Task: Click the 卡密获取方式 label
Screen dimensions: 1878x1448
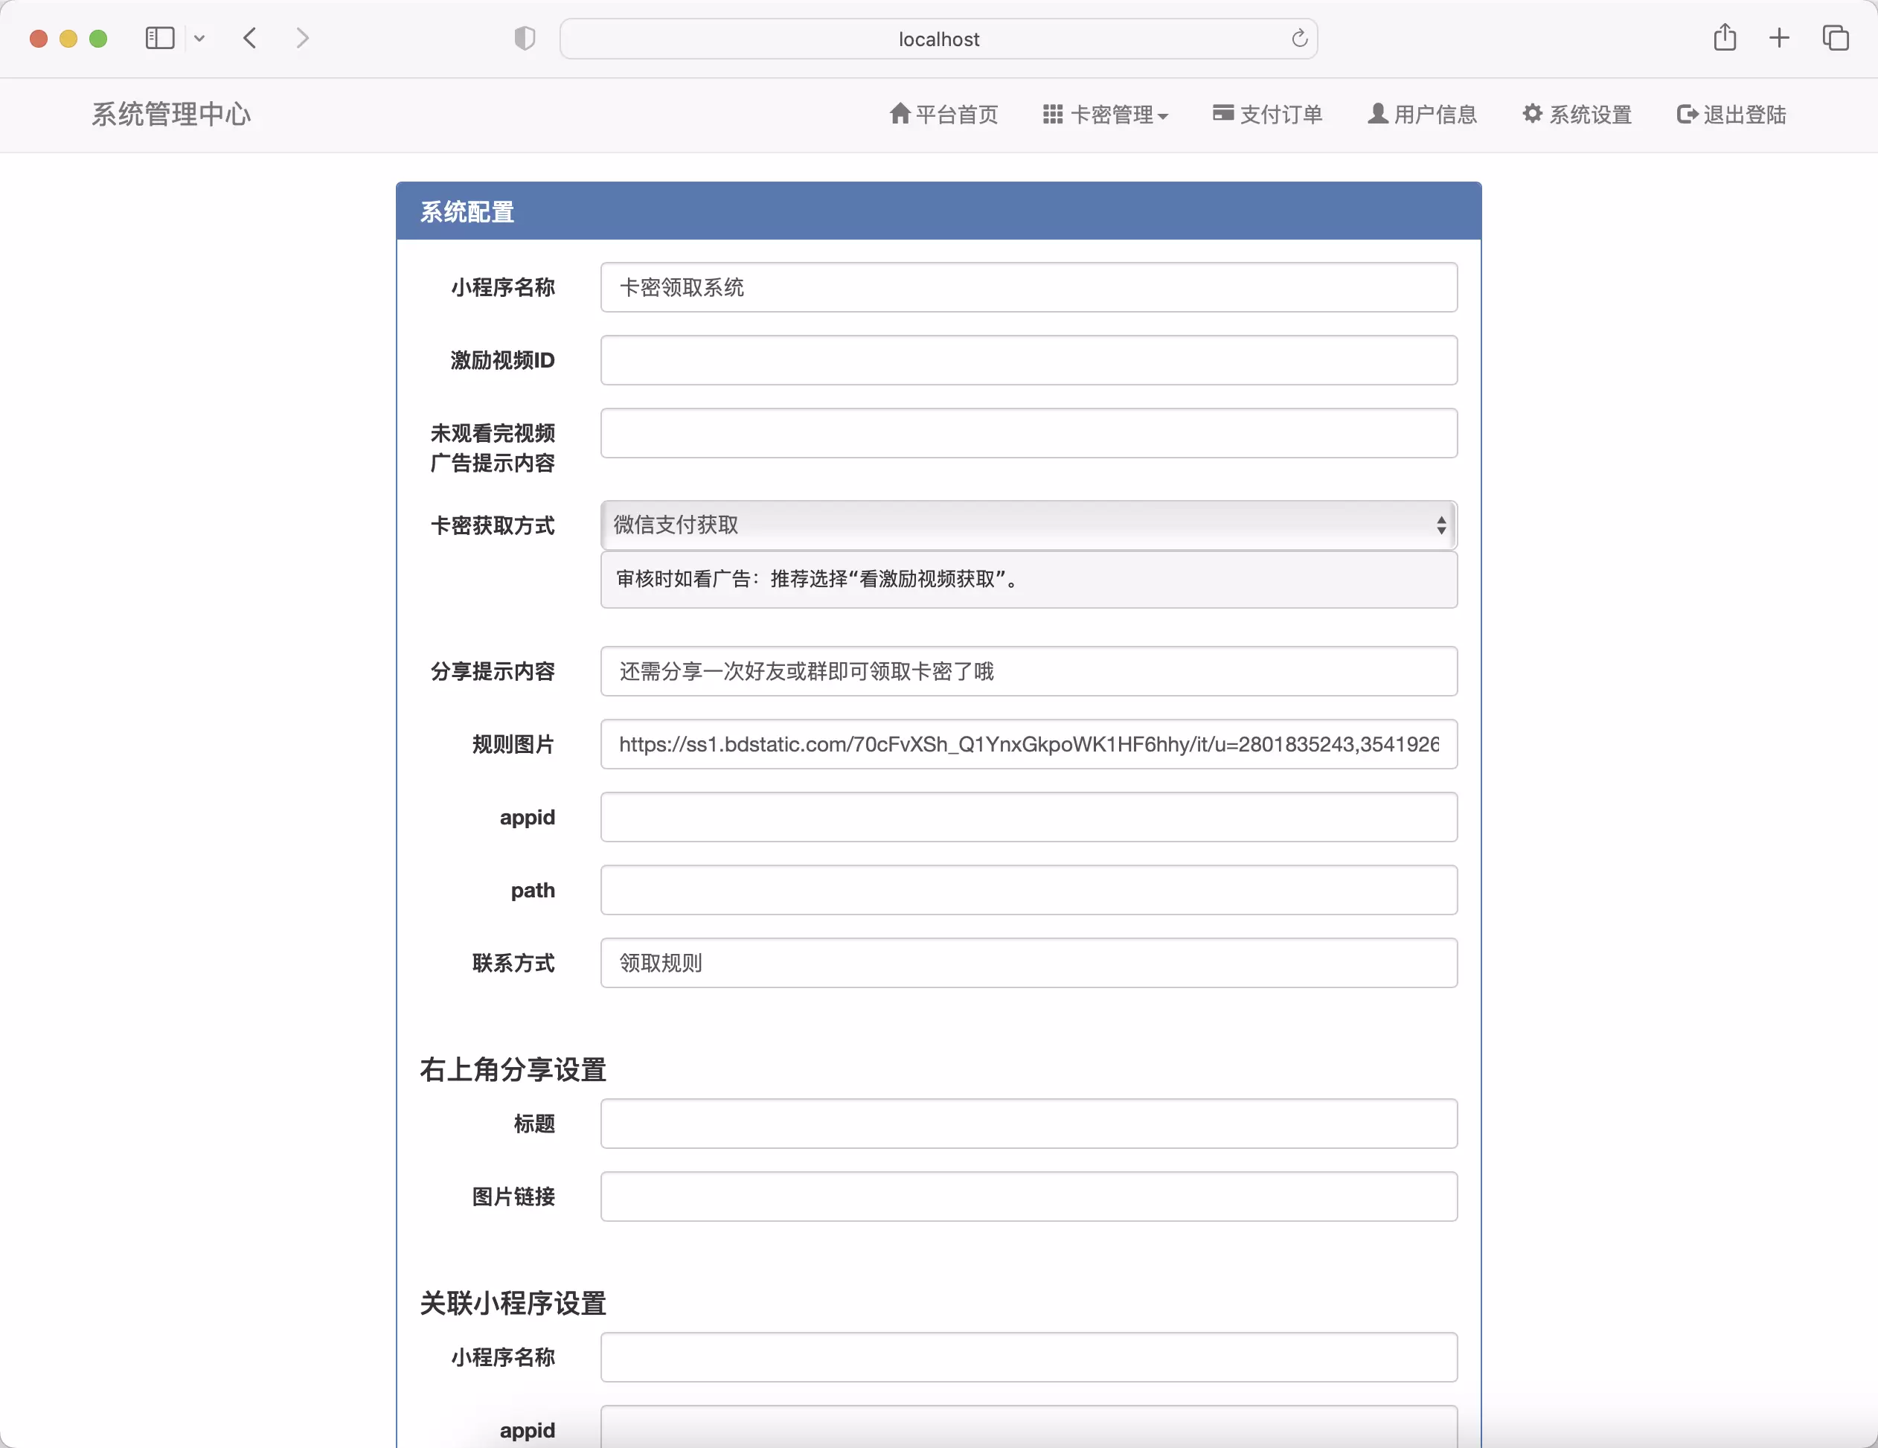Action: pos(493,525)
